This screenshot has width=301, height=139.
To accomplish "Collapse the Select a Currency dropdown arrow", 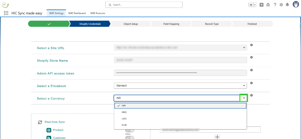I will pos(244,98).
